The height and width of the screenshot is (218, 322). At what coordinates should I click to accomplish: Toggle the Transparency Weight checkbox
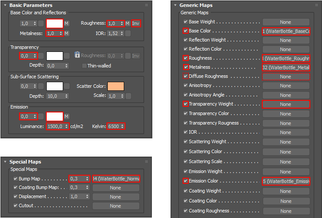pyautogui.click(x=186, y=104)
